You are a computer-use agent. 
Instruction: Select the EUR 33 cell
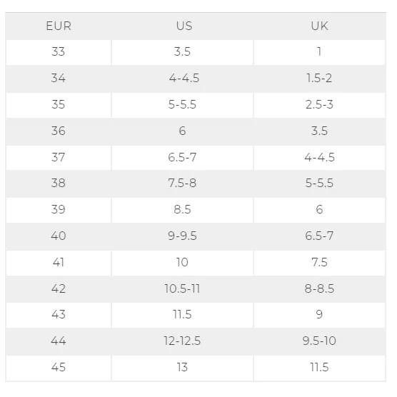(59, 52)
